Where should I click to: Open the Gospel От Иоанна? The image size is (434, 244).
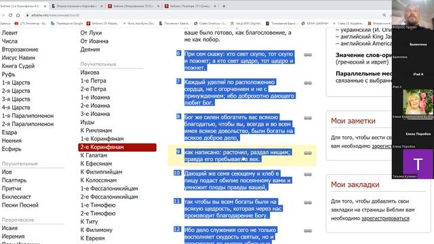pyautogui.click(x=94, y=41)
